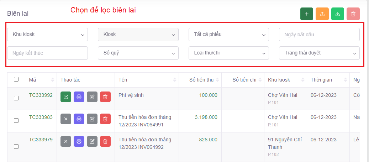Click the gray X icon for TC333983
The height and width of the screenshot is (162, 369).
click(66, 119)
